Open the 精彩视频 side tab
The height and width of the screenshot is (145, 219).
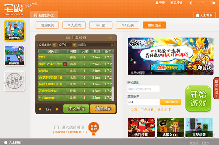(216, 88)
